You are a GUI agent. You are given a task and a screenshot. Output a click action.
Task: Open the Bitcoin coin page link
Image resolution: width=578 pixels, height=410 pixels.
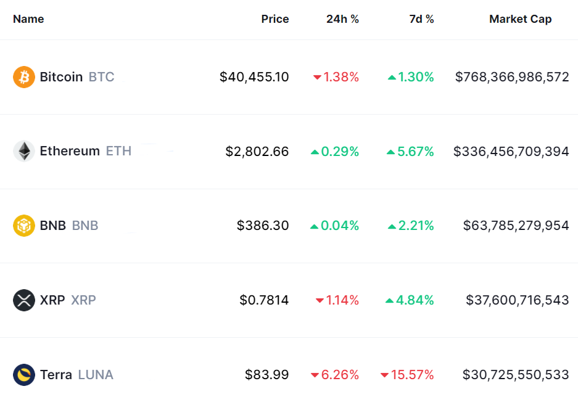[x=61, y=77]
